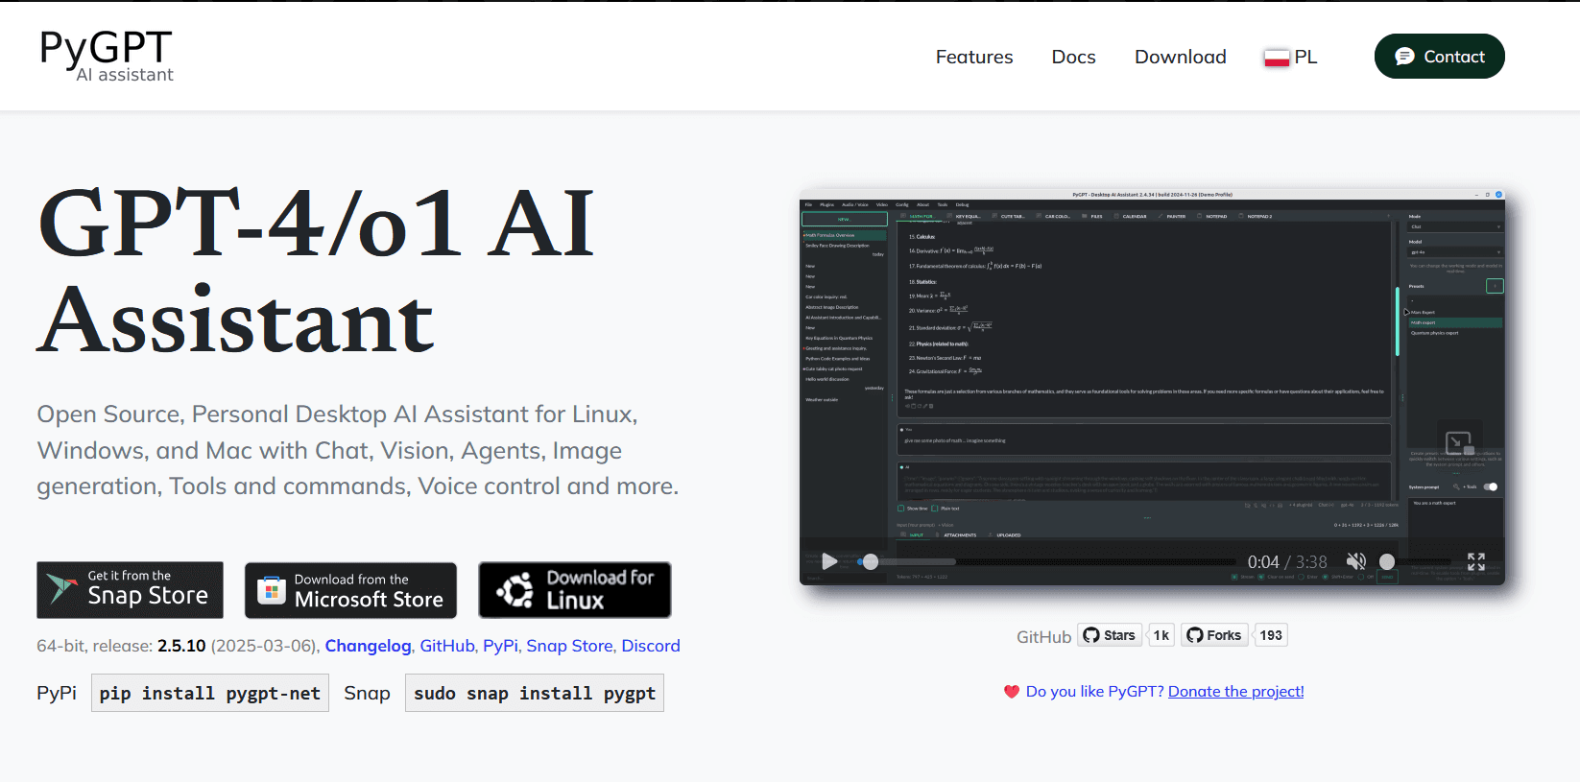Viewport: 1580px width, 782px height.
Task: Click the PyGPT AI assistant logo
Action: click(107, 56)
